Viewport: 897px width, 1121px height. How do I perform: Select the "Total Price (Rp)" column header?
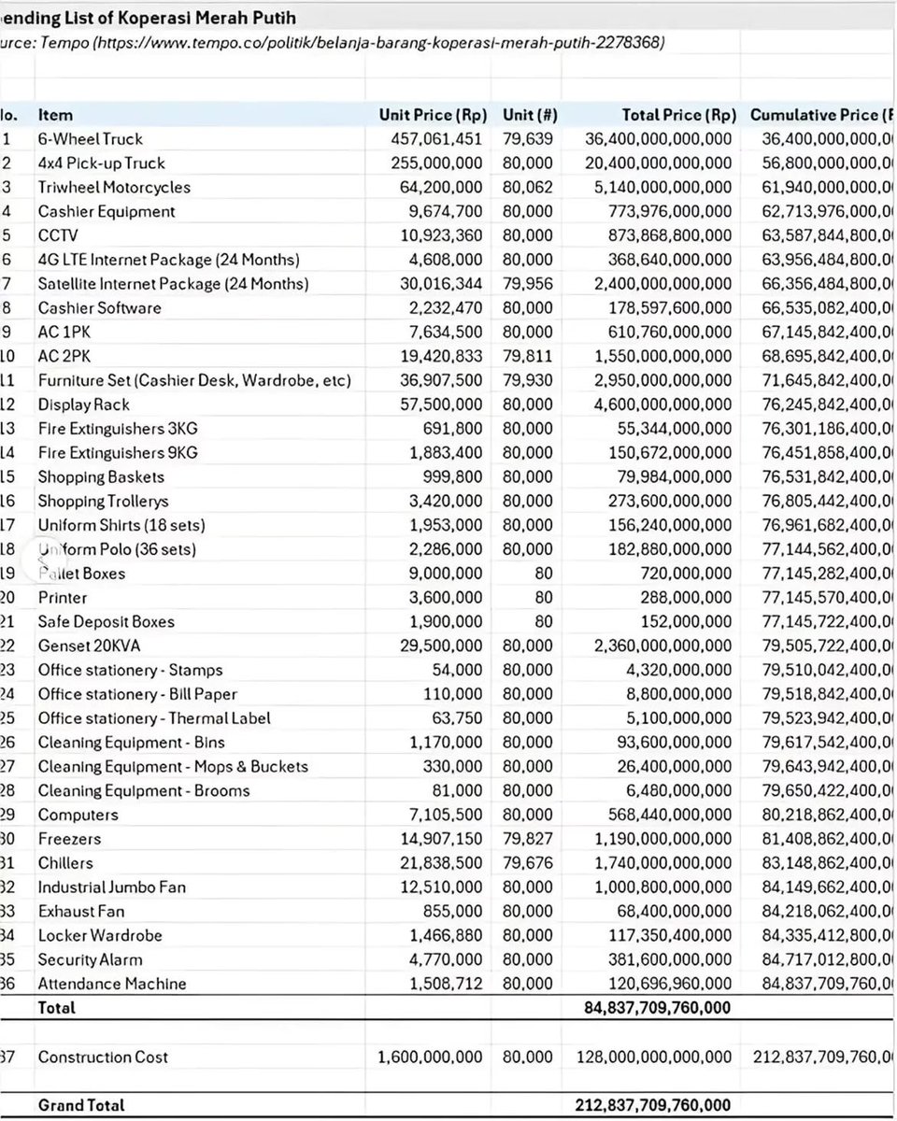pos(679,115)
